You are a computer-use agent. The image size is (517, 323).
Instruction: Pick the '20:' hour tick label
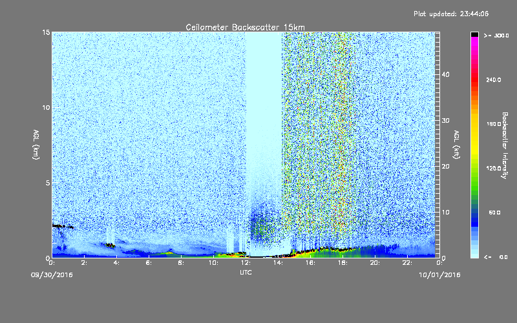click(x=375, y=263)
